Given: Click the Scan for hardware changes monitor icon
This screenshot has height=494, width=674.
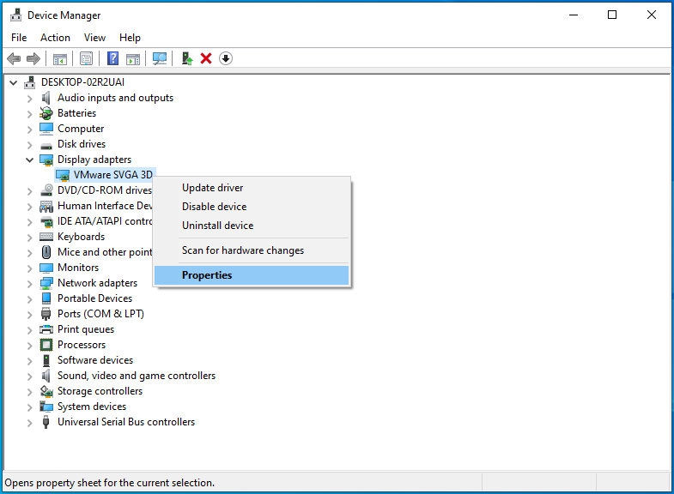Looking at the screenshot, I should 160,58.
